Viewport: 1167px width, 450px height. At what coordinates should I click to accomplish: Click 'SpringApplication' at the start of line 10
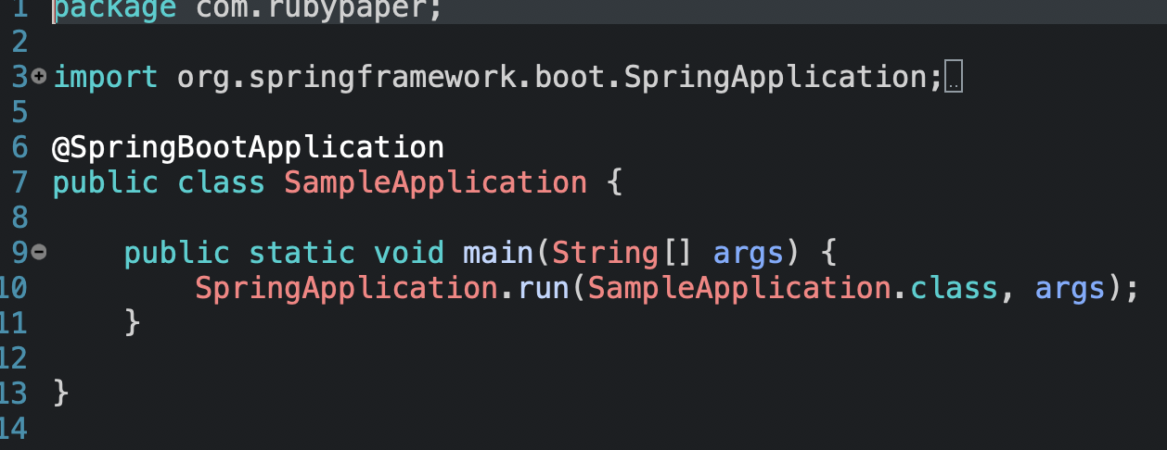pos(346,289)
